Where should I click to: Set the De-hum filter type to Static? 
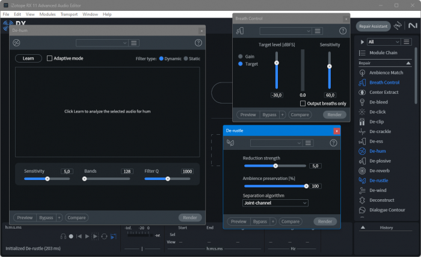point(186,58)
